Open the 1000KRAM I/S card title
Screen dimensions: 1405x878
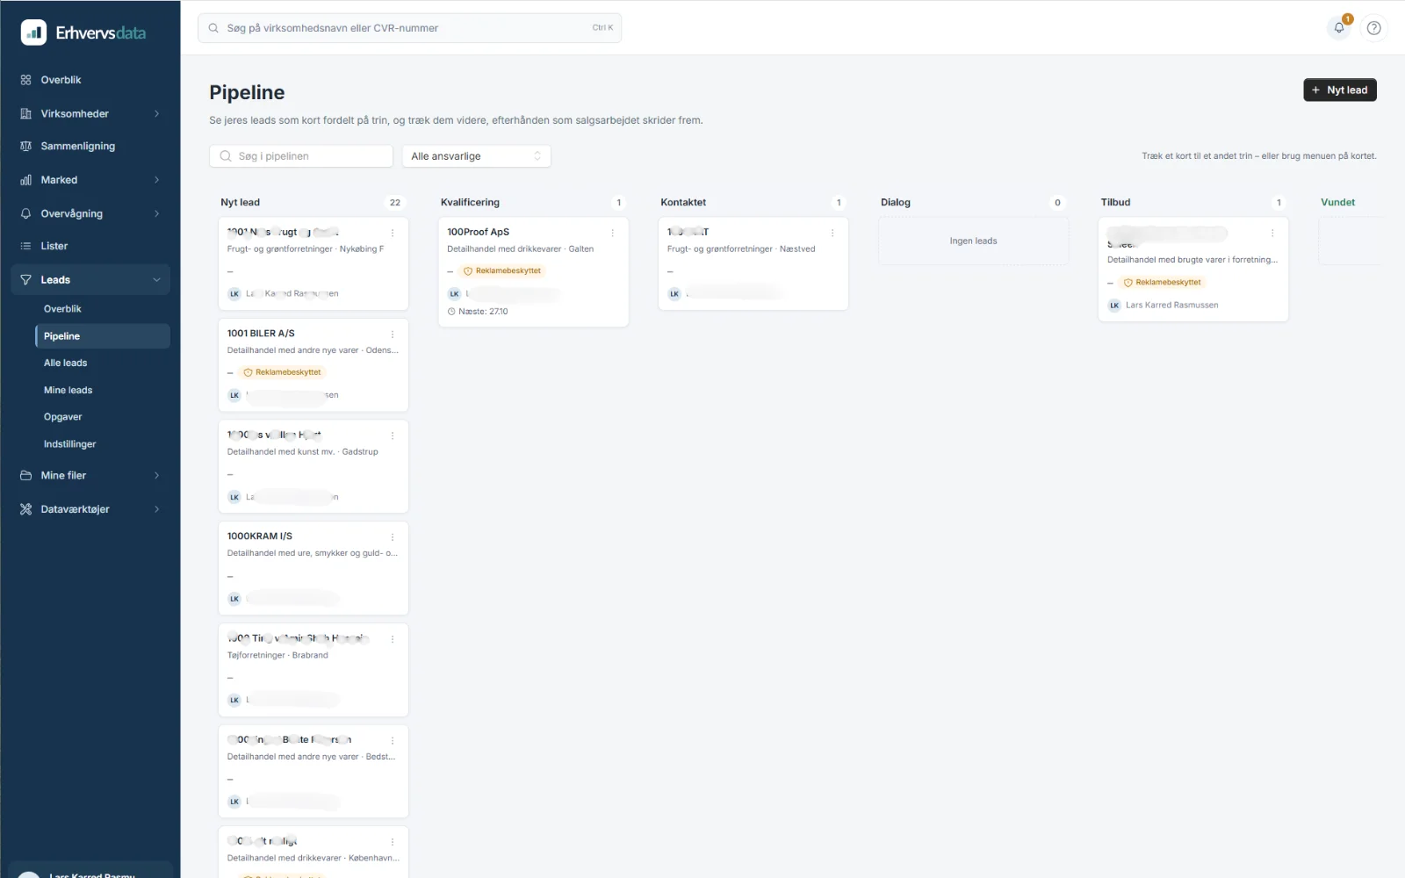[x=260, y=536]
